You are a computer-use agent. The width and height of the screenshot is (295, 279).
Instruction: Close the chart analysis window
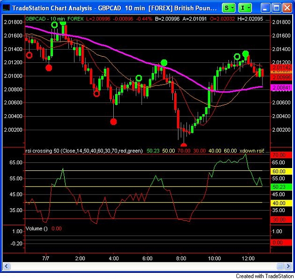[287, 8]
